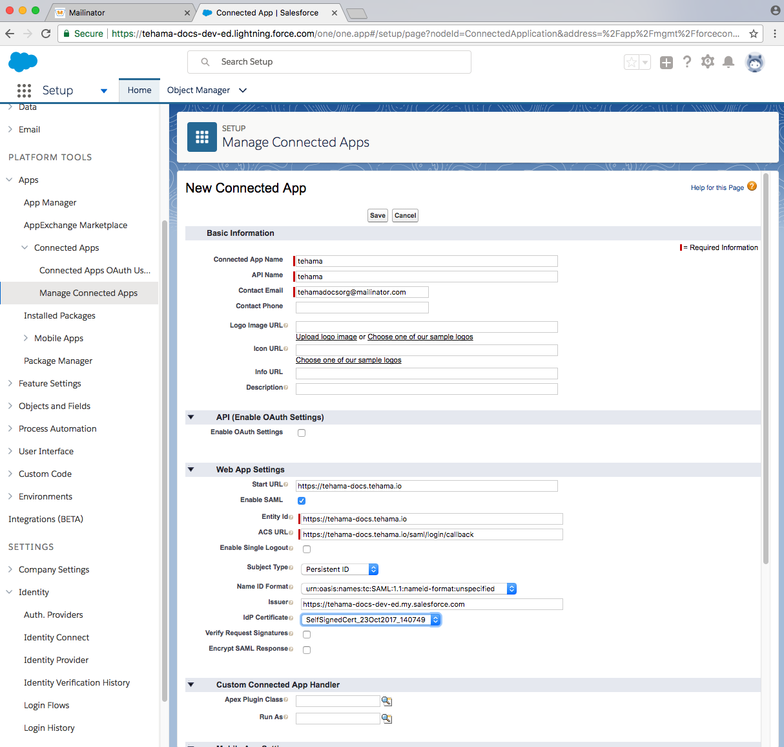
Task: Collapse the Apps tree node
Action: (x=9, y=180)
